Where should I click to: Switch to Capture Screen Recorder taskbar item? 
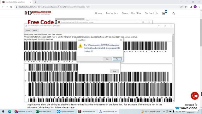coord(66,111)
